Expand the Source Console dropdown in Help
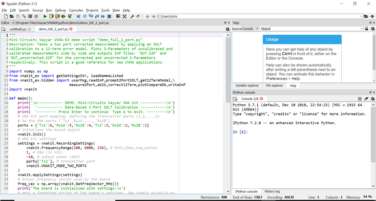Viewport: 376px width, 201px height. tap(257, 29)
